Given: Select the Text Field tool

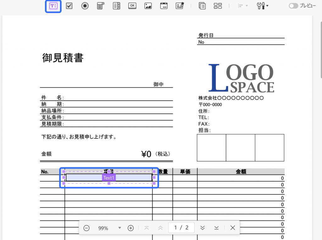Looking at the screenshot, I should (x=53, y=6).
